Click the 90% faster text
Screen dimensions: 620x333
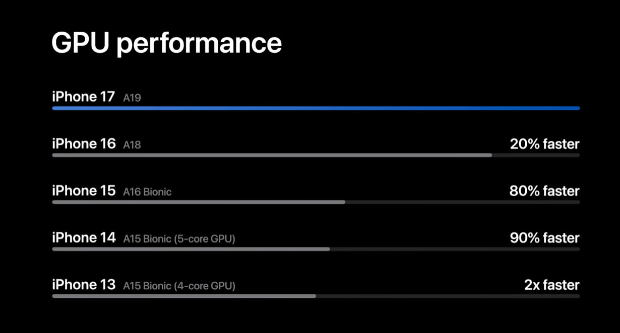coord(545,238)
